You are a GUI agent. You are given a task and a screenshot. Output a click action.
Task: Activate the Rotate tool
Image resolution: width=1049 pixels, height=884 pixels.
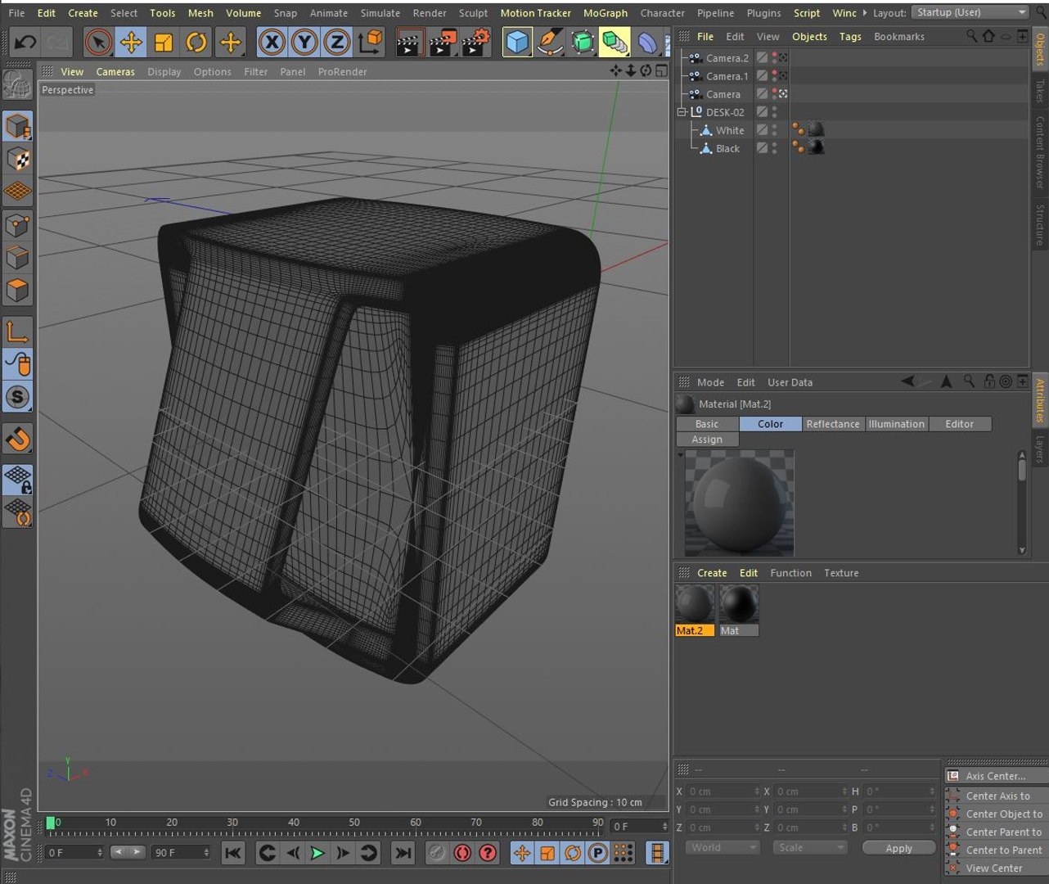[x=196, y=42]
